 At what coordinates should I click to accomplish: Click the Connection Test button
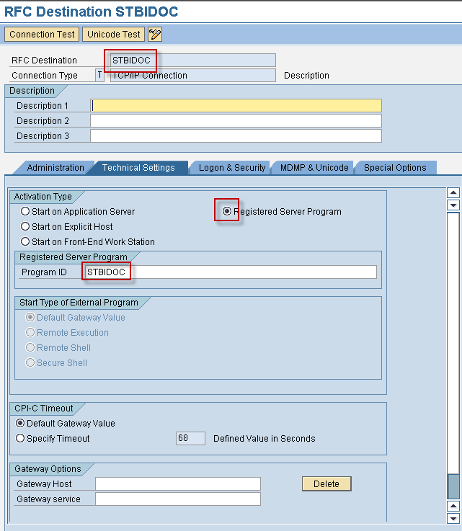(42, 35)
